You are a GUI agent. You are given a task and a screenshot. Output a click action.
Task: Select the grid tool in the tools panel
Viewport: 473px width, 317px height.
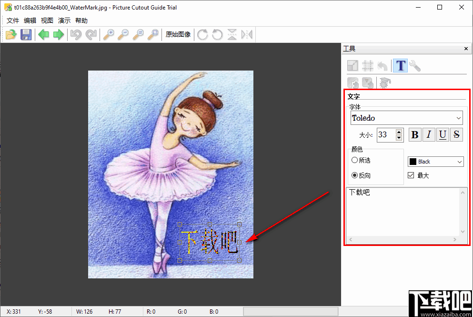(x=367, y=65)
